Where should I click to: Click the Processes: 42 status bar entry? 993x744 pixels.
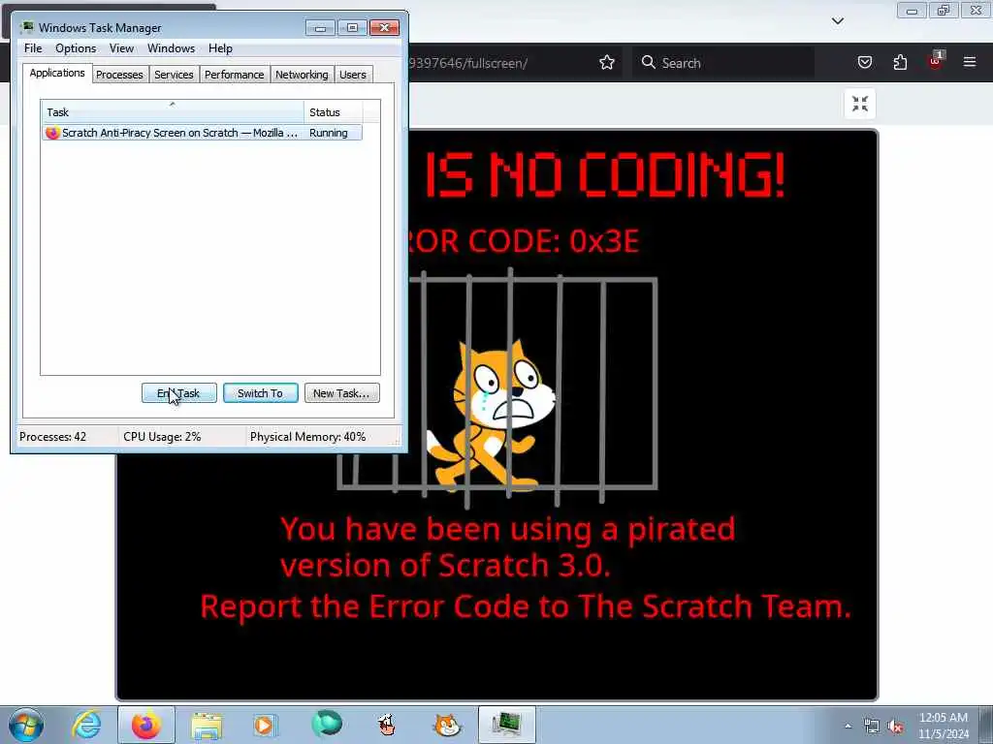(52, 437)
